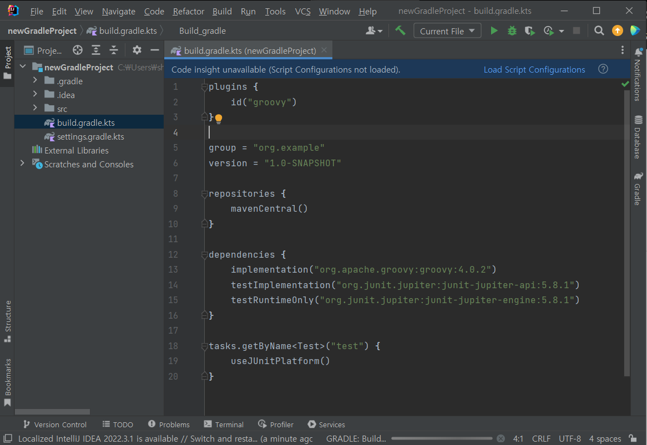Image resolution: width=647 pixels, height=445 pixels.
Task: Collapse the newGradleProject root node
Action: (x=23, y=67)
